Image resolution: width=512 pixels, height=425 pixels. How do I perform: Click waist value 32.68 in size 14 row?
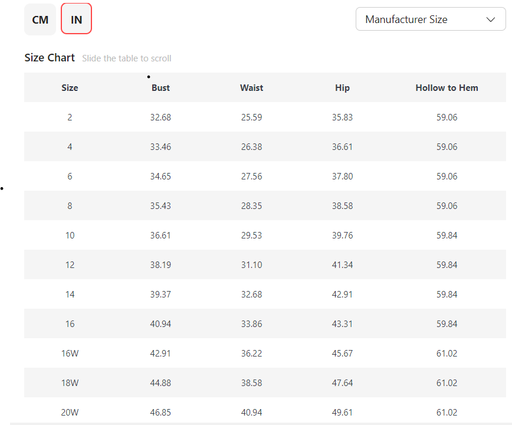click(251, 295)
